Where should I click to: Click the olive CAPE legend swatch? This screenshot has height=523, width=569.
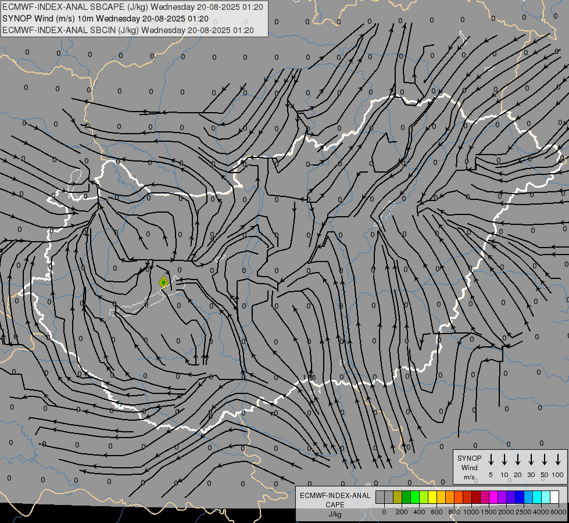[398, 497]
